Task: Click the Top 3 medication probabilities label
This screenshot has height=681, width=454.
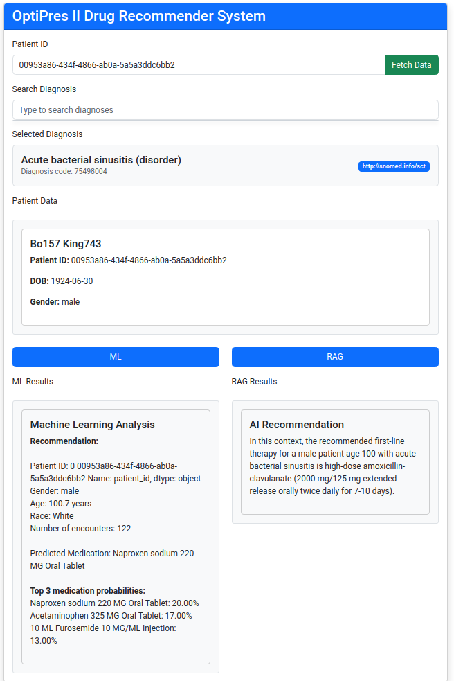Action: coord(88,591)
